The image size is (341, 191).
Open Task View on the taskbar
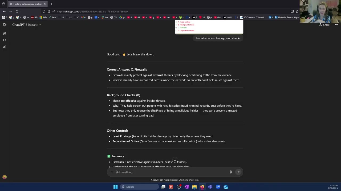(x=163, y=187)
